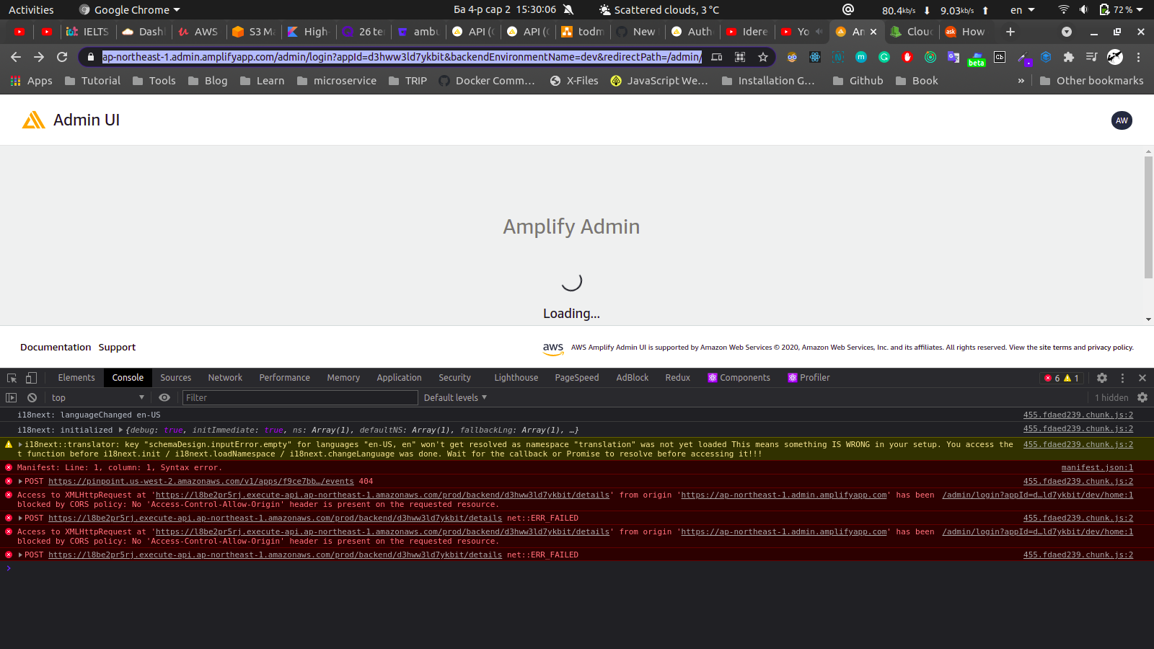
Task: Click the address bar URL
Action: pos(402,57)
